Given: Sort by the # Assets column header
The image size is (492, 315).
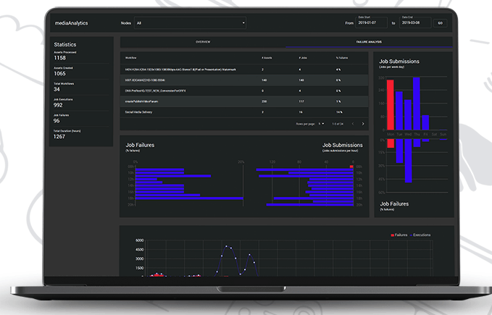Looking at the screenshot, I should tap(267, 58).
